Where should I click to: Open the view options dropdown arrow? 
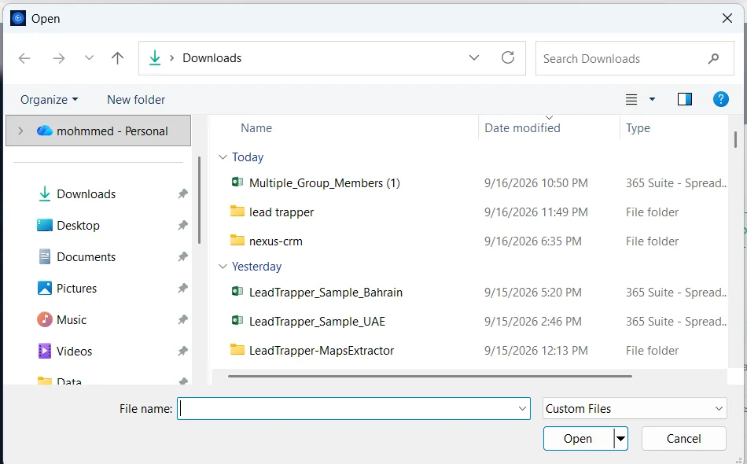coord(652,99)
